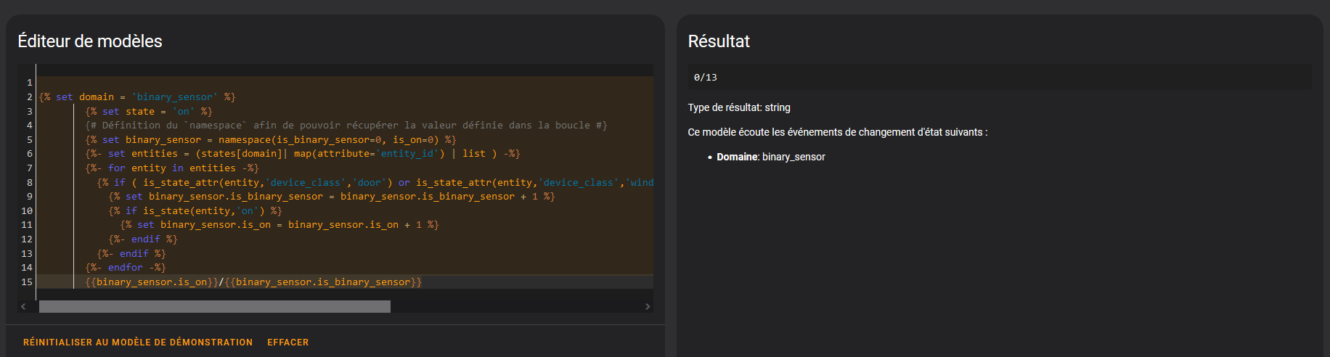
Task: Click the 'endfor' statement on line 14
Action: click(125, 268)
